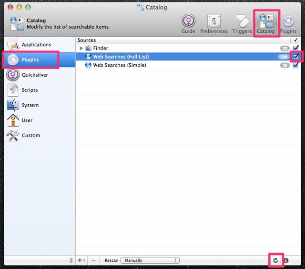
Task: Toggle the Web Searches (Full List) checkbox
Action: pyautogui.click(x=295, y=57)
